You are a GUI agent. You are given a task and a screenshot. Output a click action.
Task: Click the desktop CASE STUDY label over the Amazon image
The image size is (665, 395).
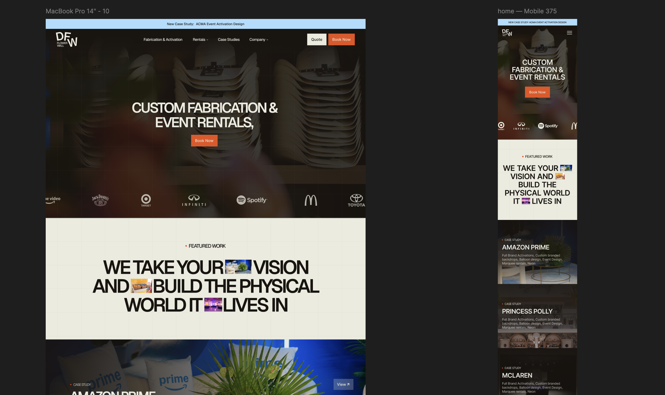82,385
